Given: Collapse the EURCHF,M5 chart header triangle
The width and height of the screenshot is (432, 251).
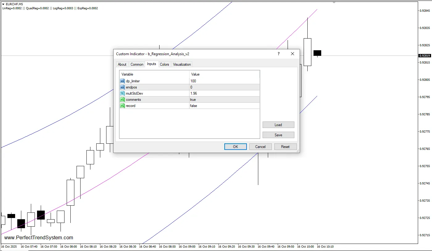Looking at the screenshot, I should point(3,4).
